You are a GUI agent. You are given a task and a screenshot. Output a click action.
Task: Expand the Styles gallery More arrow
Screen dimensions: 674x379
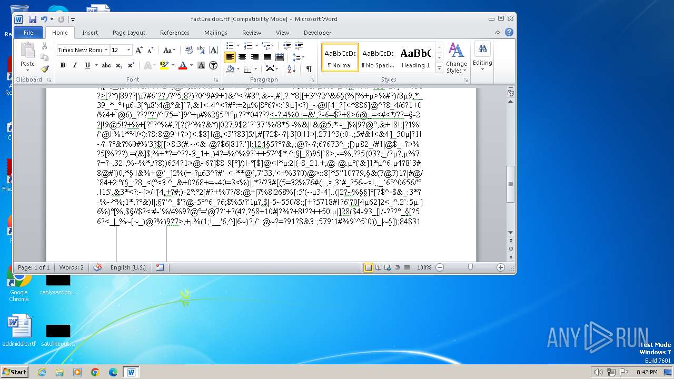(439, 68)
